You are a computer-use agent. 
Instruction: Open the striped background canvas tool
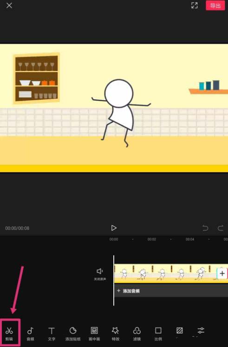(180, 331)
